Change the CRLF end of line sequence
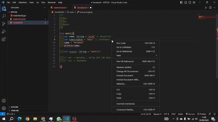 click(173, 114)
